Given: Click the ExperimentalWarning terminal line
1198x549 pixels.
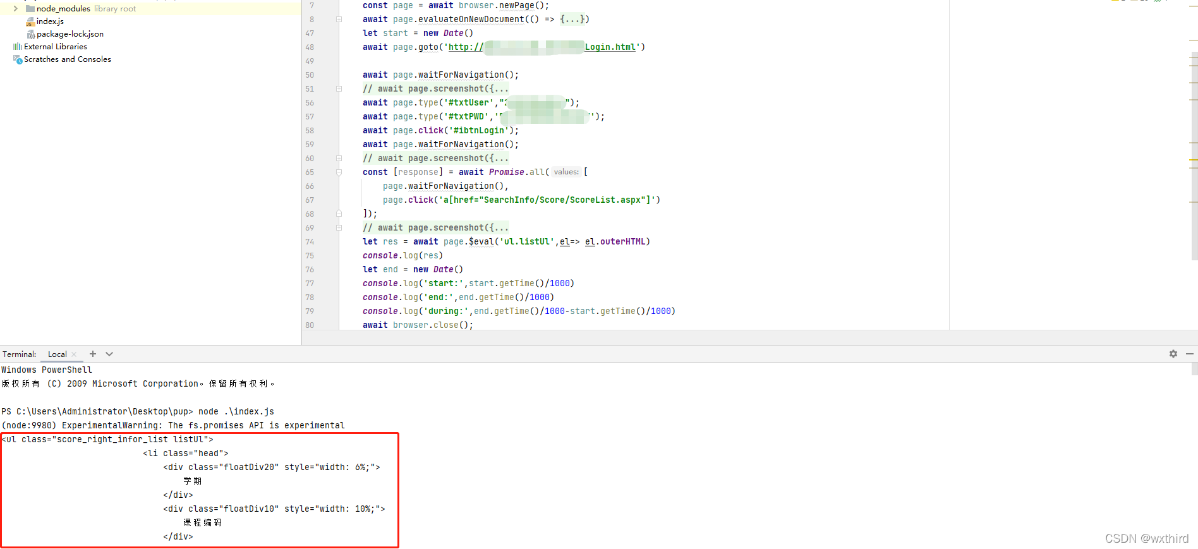Looking at the screenshot, I should click(173, 426).
